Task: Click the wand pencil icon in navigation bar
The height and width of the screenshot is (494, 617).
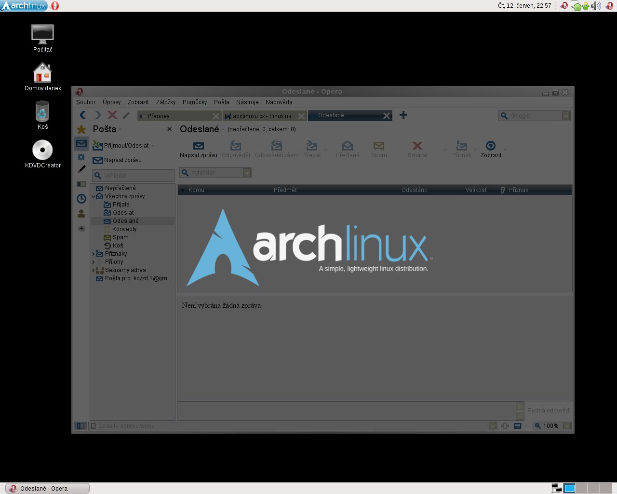Action: click(x=126, y=115)
